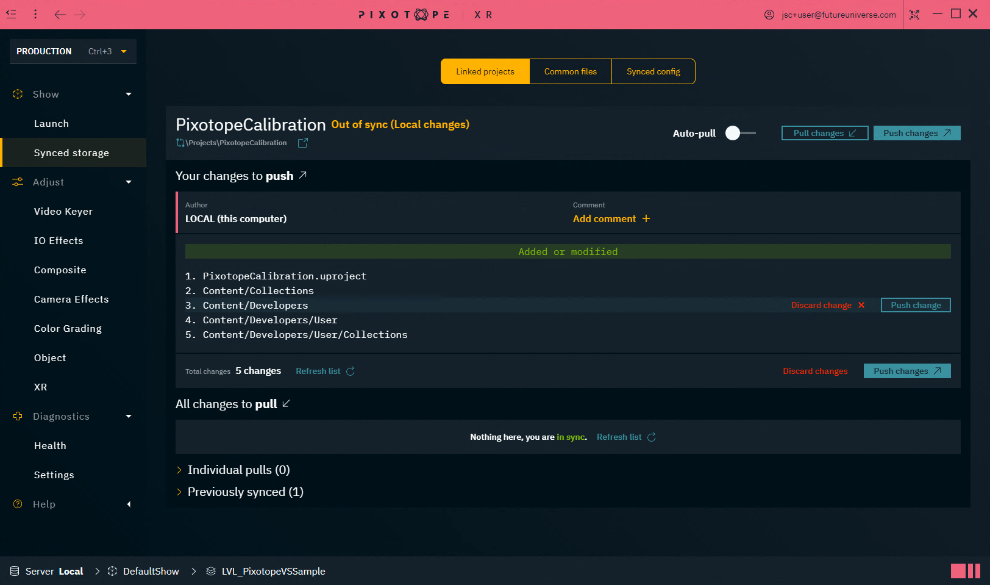Click refresh icon next to push Refresh list
Image resolution: width=990 pixels, height=585 pixels.
pos(351,371)
